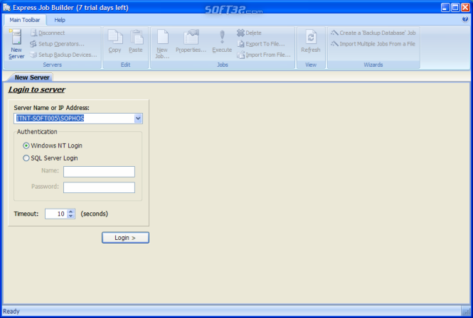Maximize the Express Job Builder window

point(455,8)
